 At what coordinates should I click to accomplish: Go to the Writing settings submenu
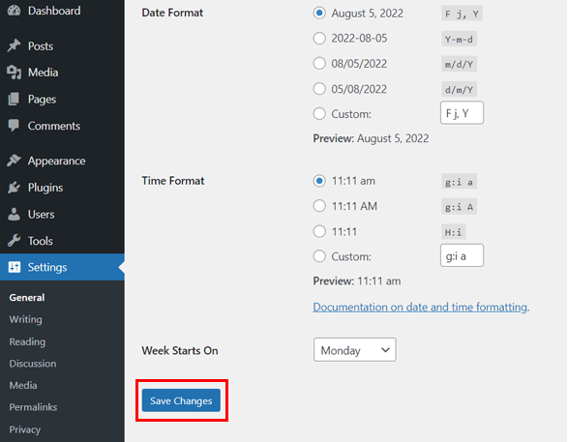(x=26, y=319)
